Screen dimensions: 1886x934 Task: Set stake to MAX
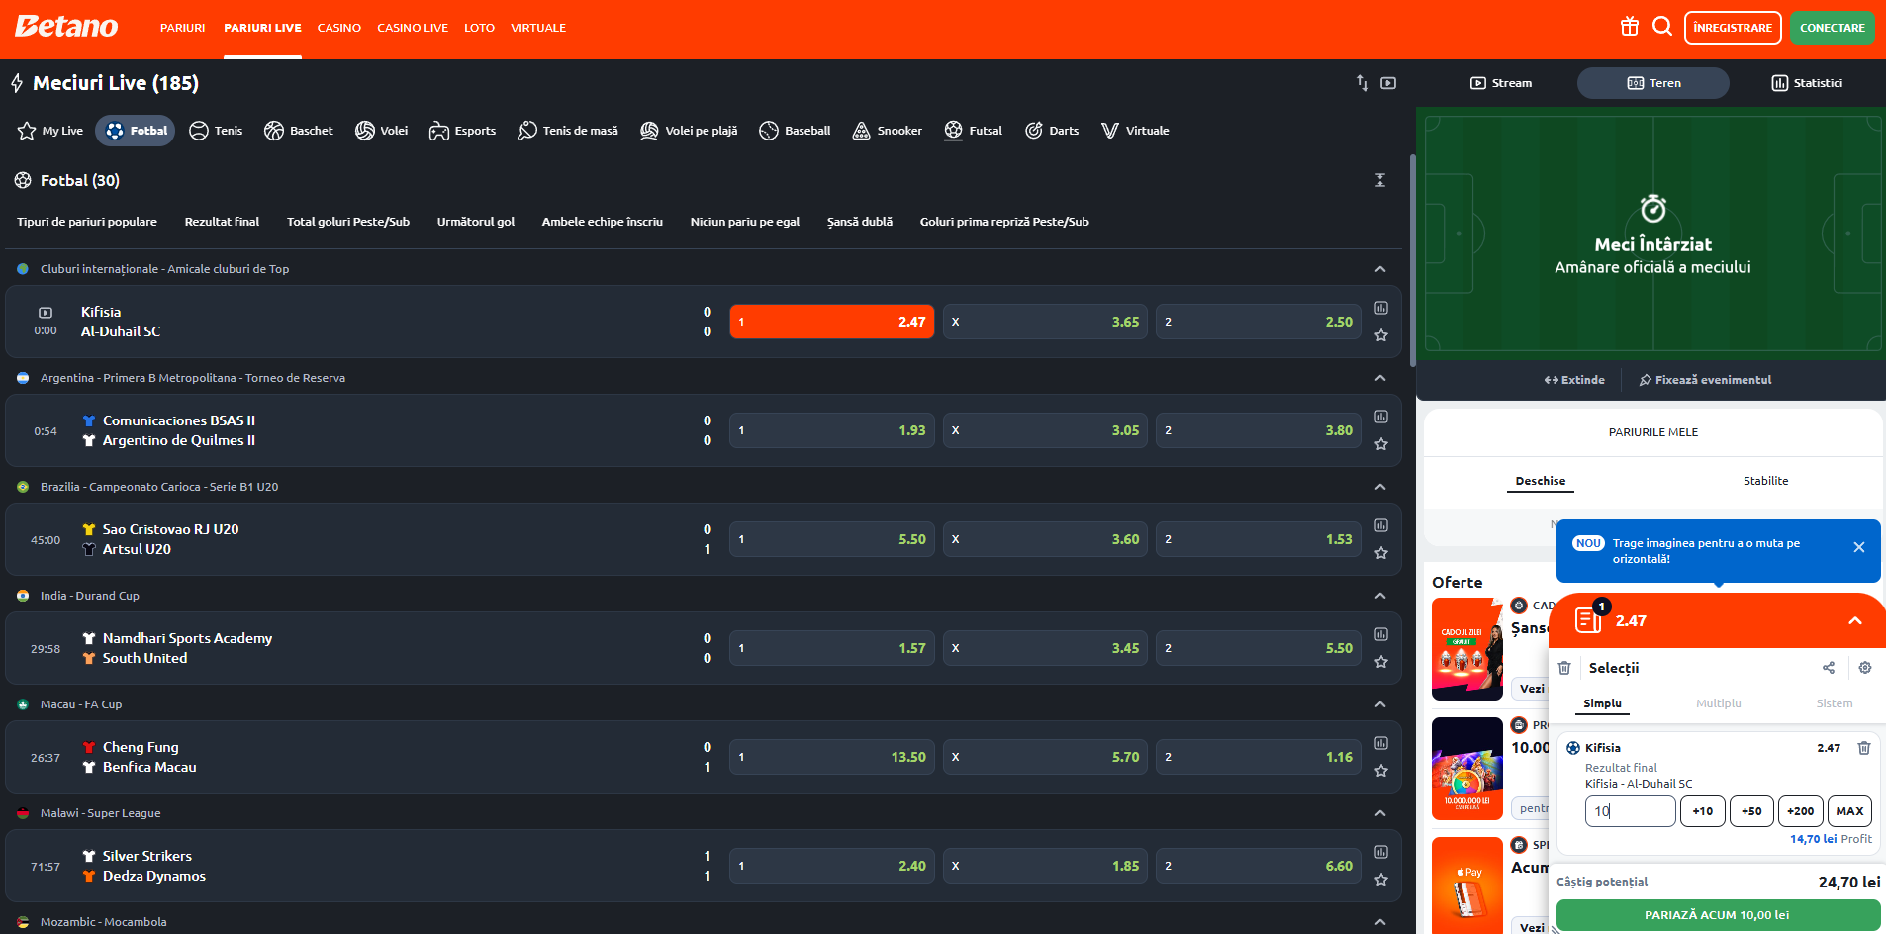[1849, 811]
